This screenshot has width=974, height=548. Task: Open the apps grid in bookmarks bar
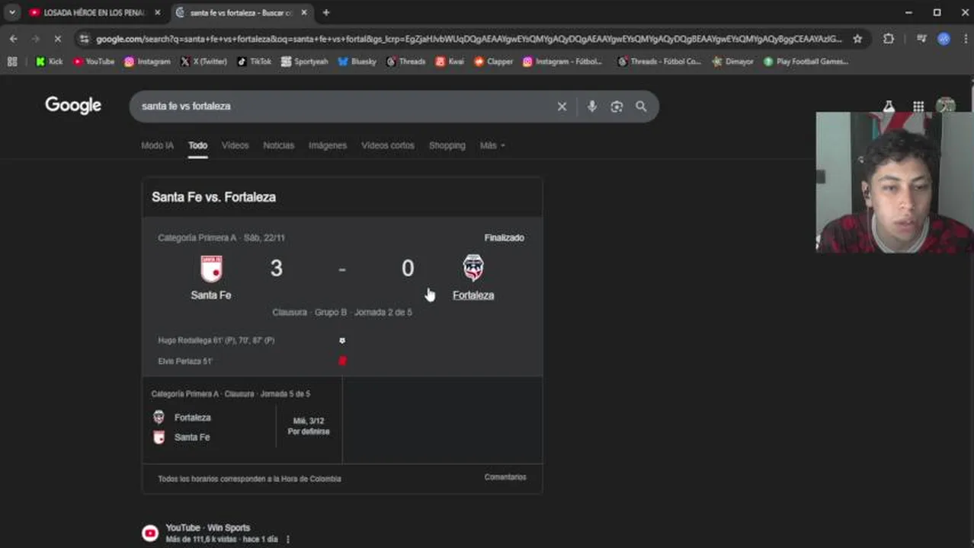tap(12, 62)
